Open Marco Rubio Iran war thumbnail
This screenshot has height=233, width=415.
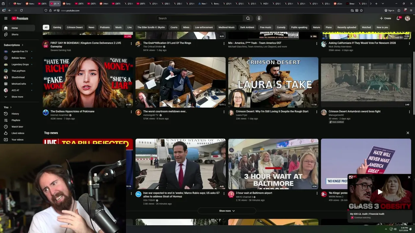(x=181, y=164)
